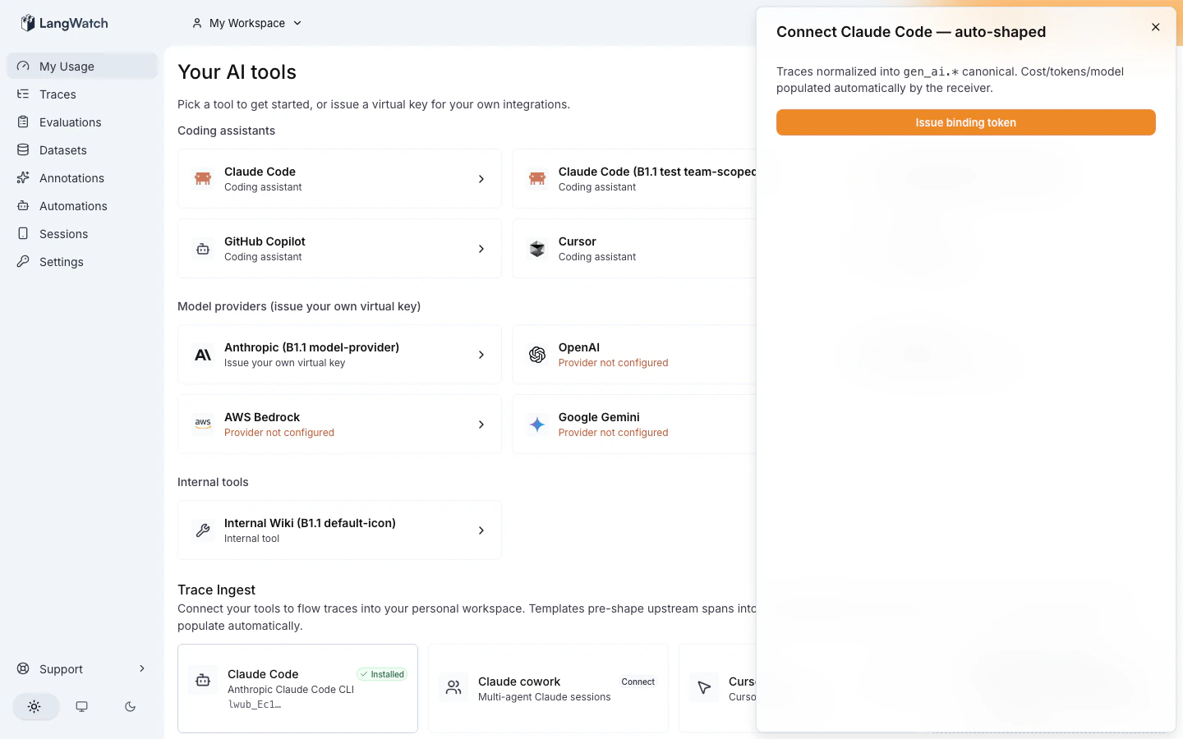Open Internal Wiki card chevron
The image size is (1183, 739).
[x=481, y=530]
